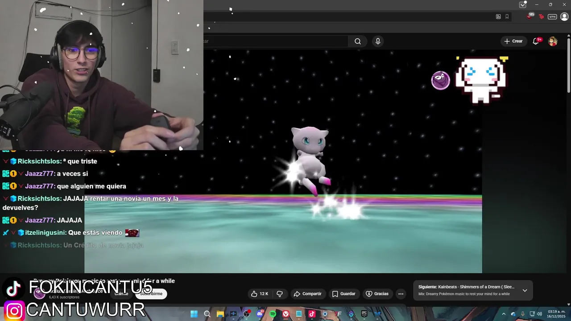Save the video with Guardar
This screenshot has width=571, height=321.
click(x=344, y=294)
